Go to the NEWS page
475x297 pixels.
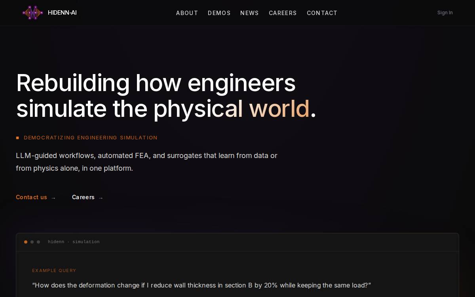(249, 13)
